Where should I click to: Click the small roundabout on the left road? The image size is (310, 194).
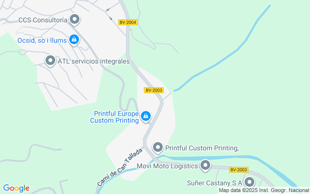pos(22,52)
